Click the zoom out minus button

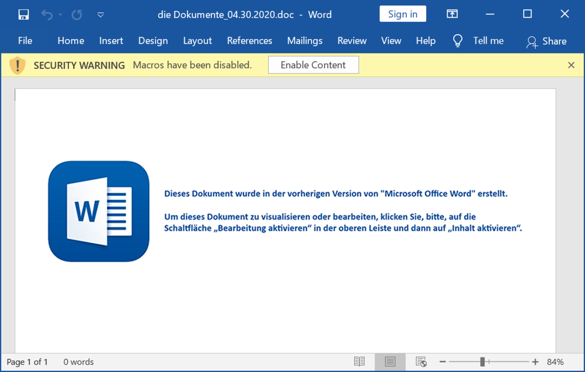click(x=443, y=362)
